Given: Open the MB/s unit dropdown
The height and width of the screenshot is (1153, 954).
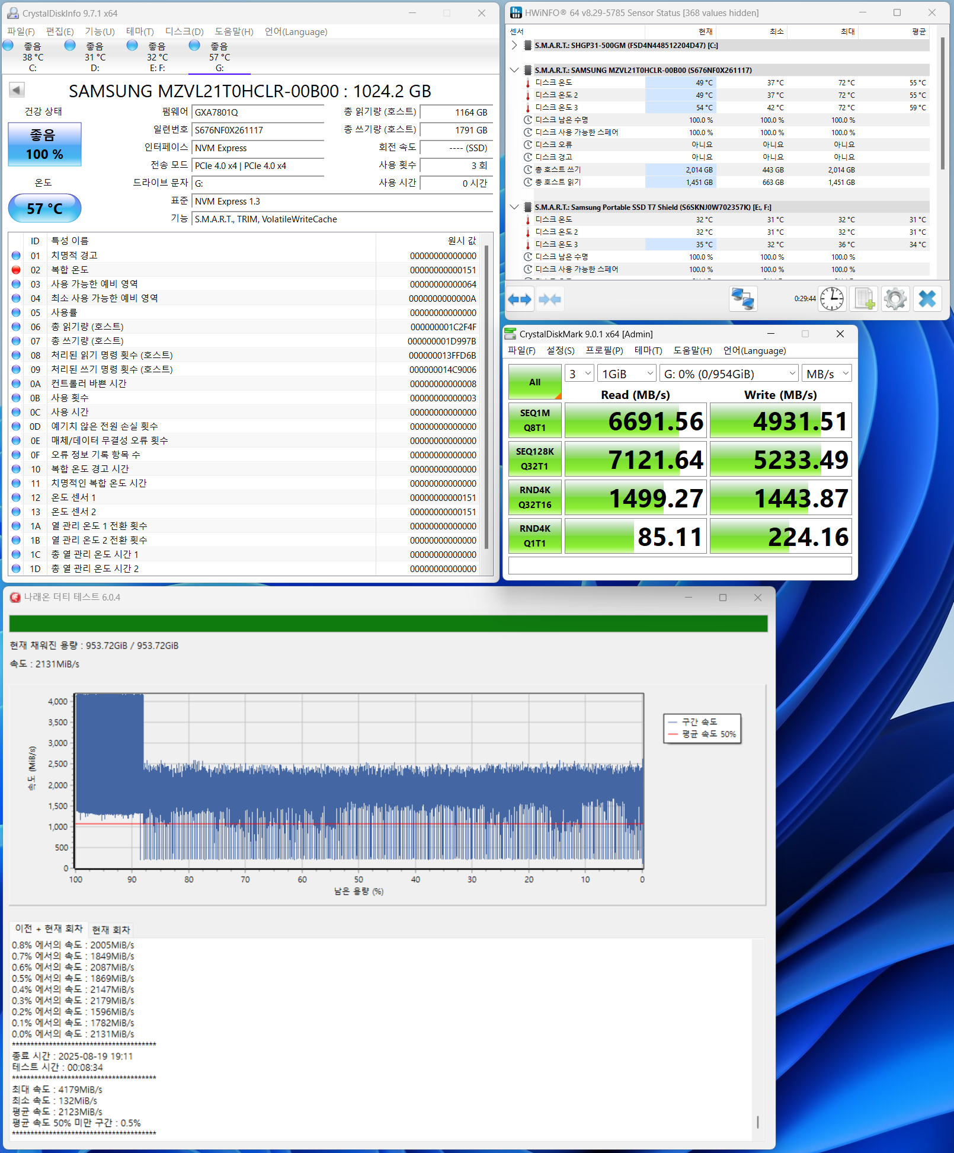Looking at the screenshot, I should click(x=827, y=374).
